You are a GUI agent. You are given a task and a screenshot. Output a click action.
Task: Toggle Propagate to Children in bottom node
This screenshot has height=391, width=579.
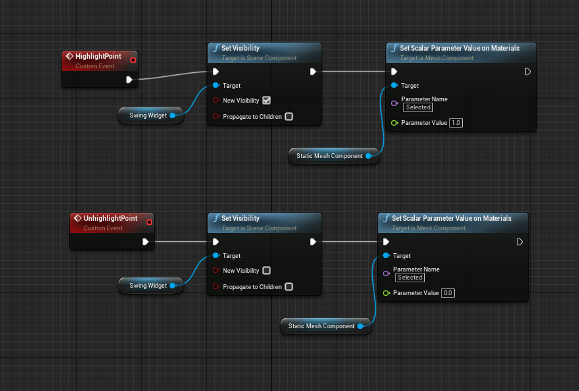(288, 287)
